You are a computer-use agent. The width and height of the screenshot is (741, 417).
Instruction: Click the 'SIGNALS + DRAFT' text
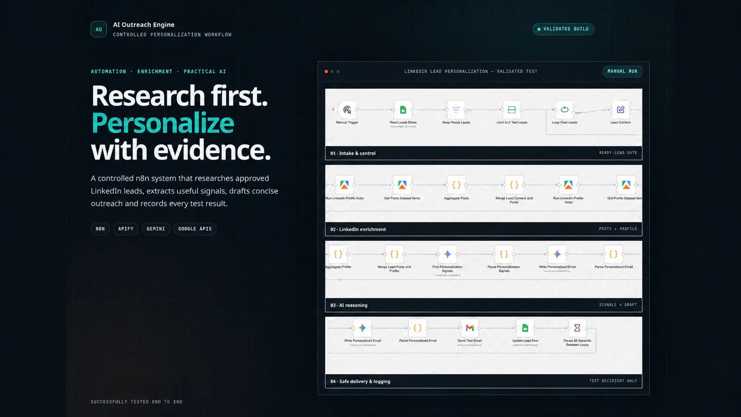pyautogui.click(x=618, y=304)
